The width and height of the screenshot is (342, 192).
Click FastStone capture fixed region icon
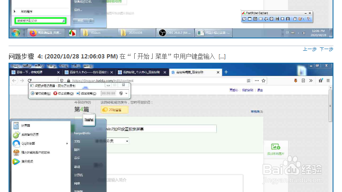[x=283, y=19]
